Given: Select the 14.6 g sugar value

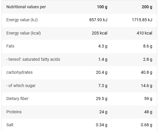Looking at the screenshot, I should [146, 86].
